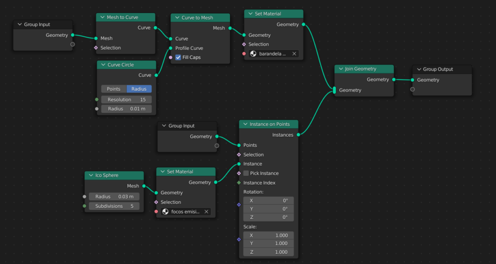The image size is (496, 264).
Task: Click the barandela material sphere icon
Action: 253,54
